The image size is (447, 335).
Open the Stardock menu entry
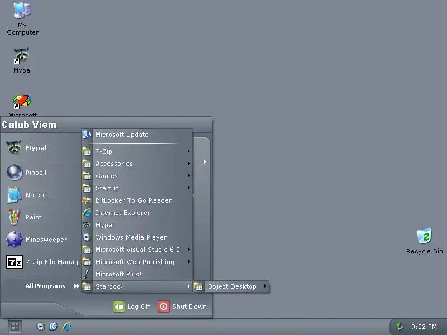137,286
